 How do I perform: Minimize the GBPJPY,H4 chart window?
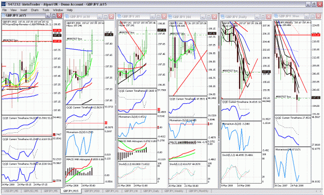click(203, 17)
